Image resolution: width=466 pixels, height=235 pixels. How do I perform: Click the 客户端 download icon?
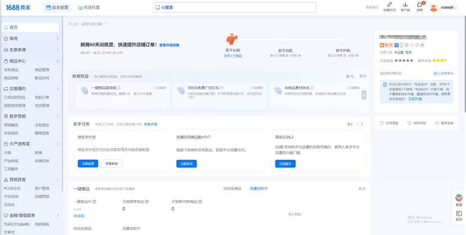pos(405,5)
